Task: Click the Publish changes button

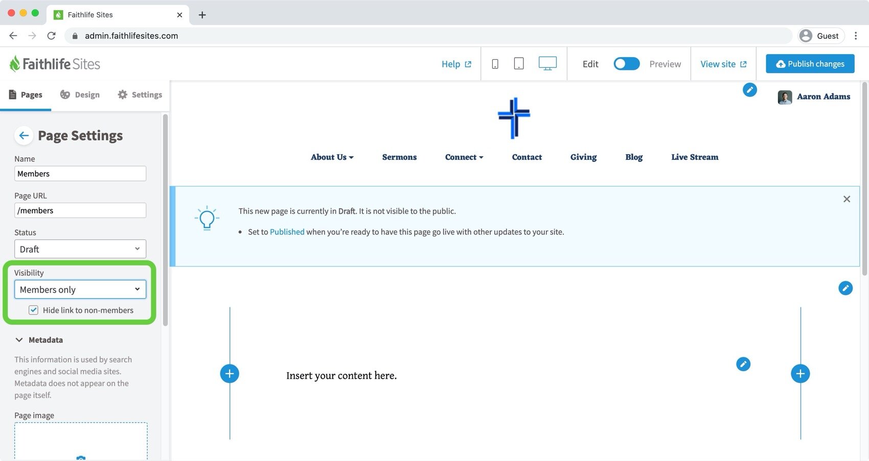Action: (810, 64)
